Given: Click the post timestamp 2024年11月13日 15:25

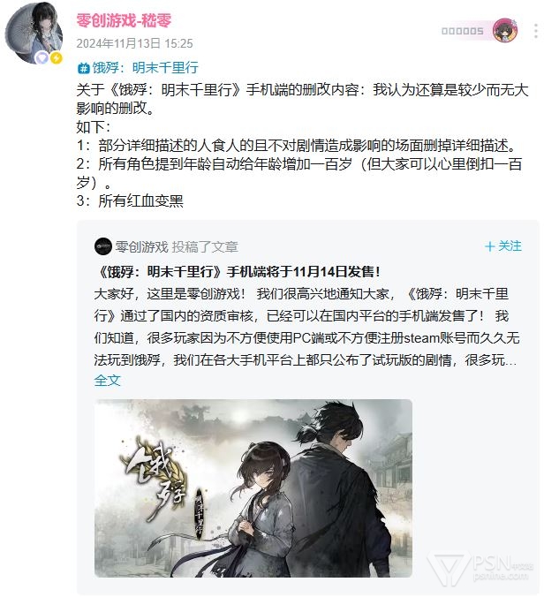Looking at the screenshot, I should point(134,43).
